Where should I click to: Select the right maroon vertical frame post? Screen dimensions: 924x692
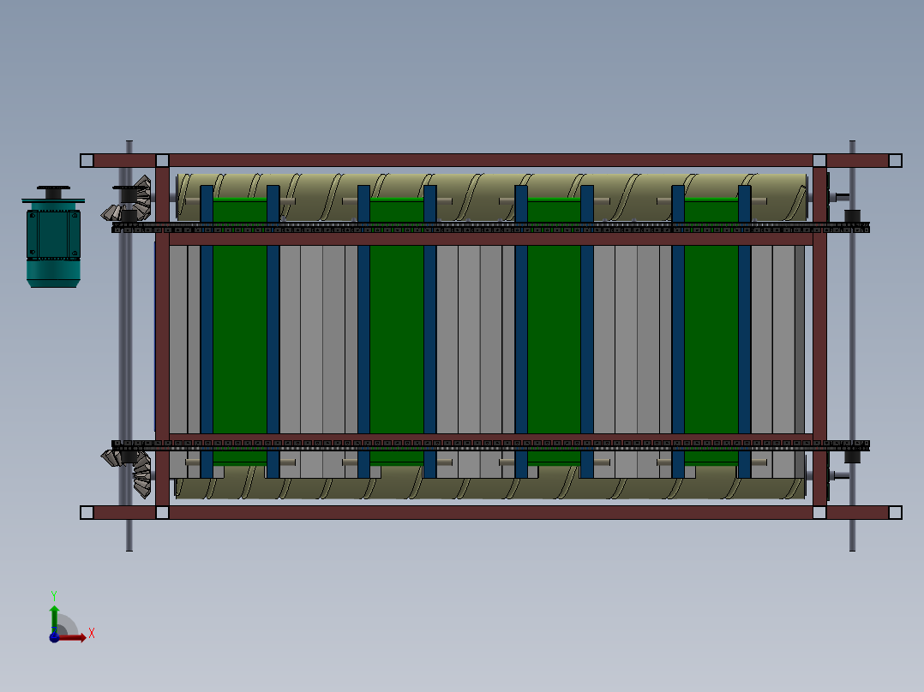tap(819, 337)
